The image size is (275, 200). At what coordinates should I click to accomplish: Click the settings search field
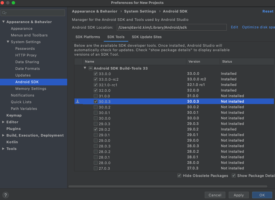pos(33,13)
